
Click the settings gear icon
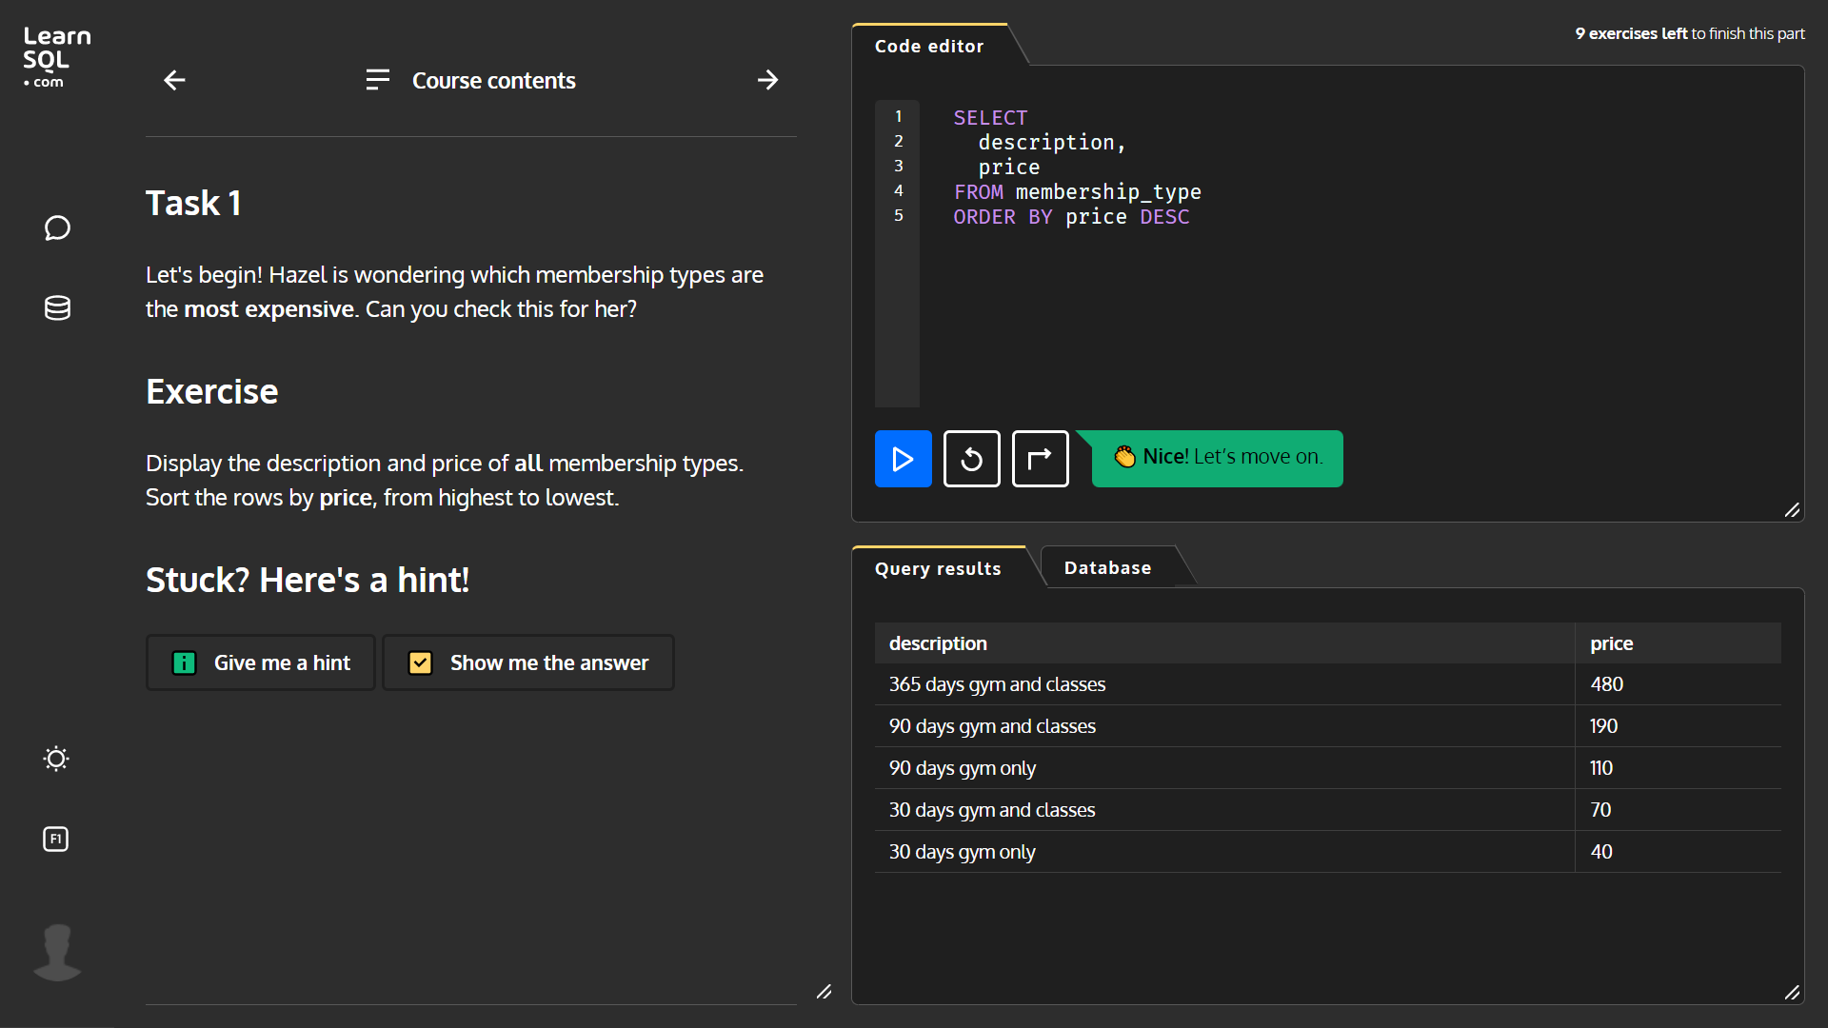(54, 758)
